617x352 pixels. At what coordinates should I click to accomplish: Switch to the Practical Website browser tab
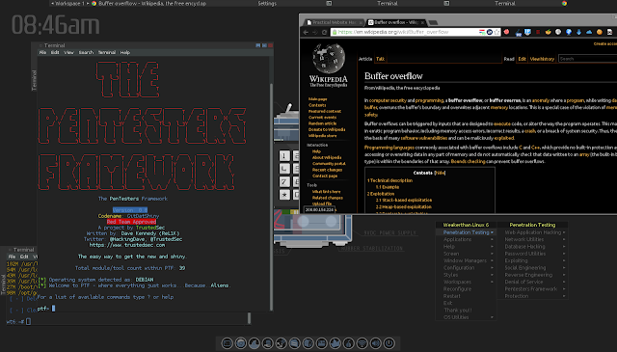pyautogui.click(x=334, y=22)
